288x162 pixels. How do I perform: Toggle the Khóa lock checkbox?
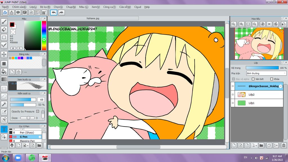pyautogui.click(x=272, y=79)
